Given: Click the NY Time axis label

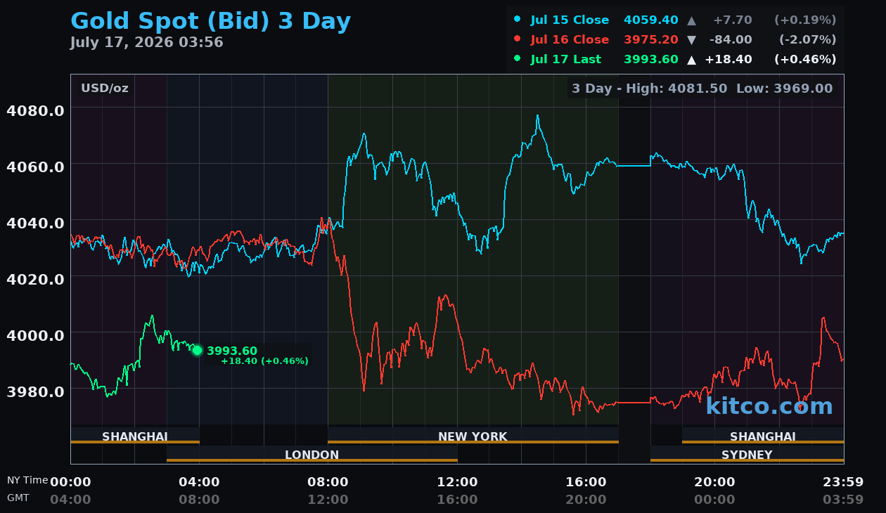Looking at the screenshot, I should pos(27,481).
